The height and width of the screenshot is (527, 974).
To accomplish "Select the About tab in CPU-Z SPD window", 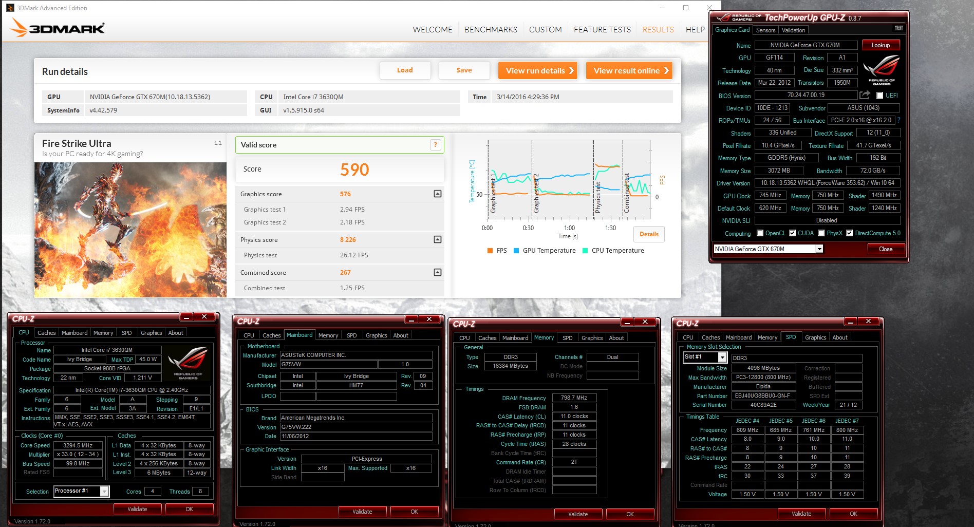I will (840, 337).
